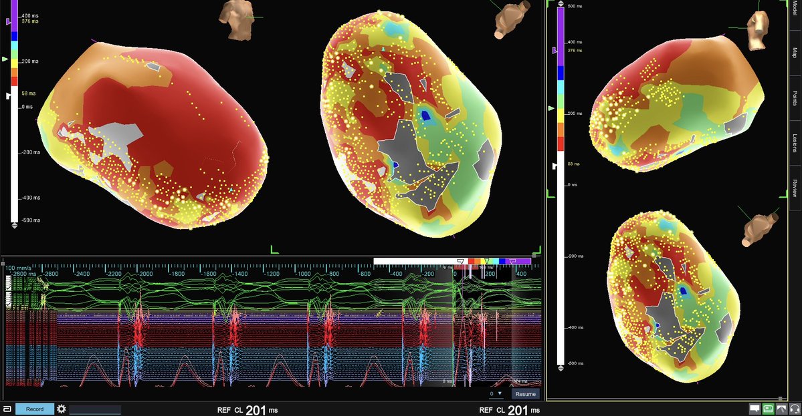Click torso orientation icon beside center map
This screenshot has width=802, height=416.
tap(513, 19)
